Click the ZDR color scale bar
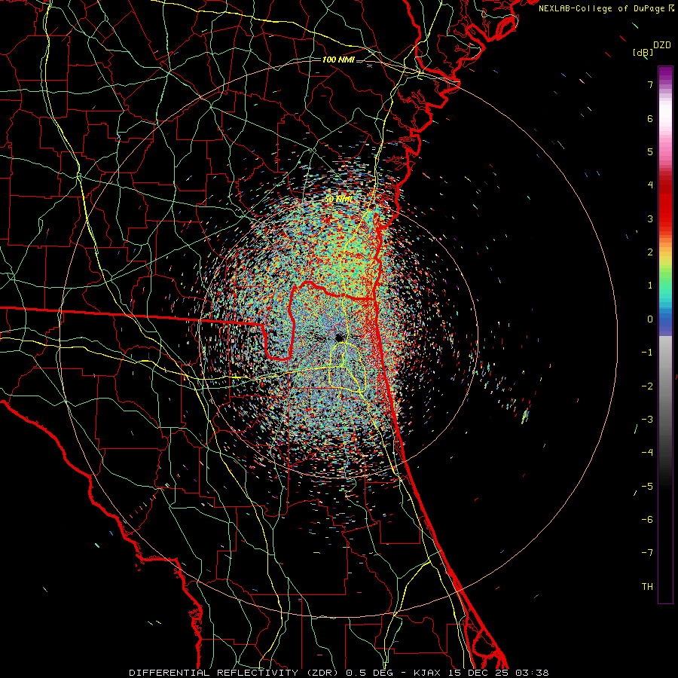The image size is (678, 678). 665,334
